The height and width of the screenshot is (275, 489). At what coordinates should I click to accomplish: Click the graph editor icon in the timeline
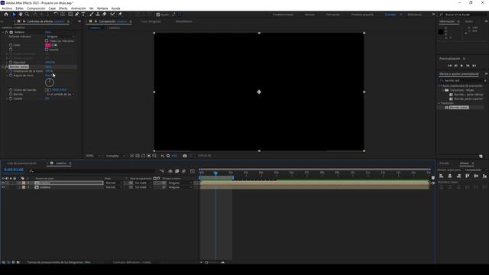pos(193,171)
